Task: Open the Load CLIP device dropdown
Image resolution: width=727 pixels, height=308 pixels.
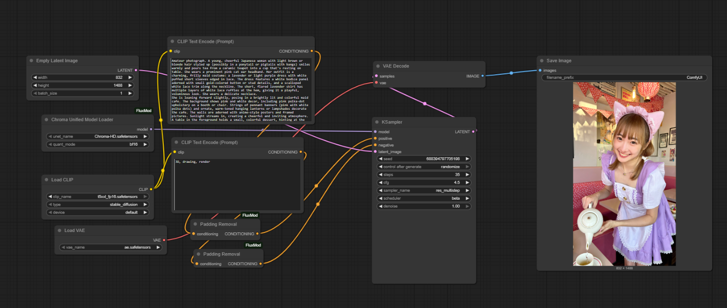Action: coord(98,213)
